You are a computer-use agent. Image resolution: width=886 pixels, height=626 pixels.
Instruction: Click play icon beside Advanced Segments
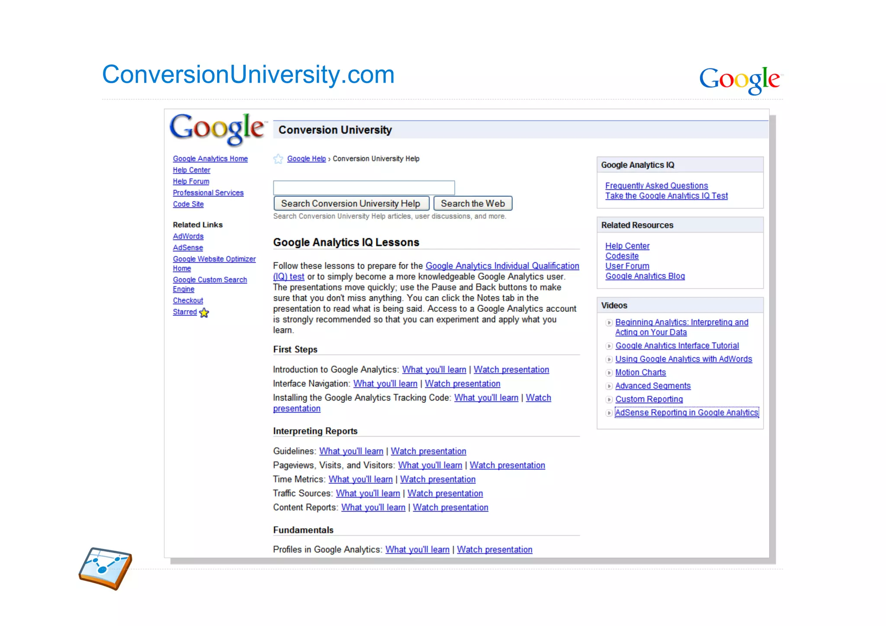[609, 386]
